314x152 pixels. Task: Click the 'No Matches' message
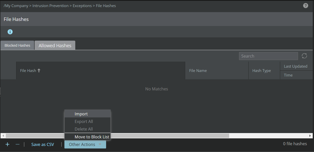[x=157, y=89]
